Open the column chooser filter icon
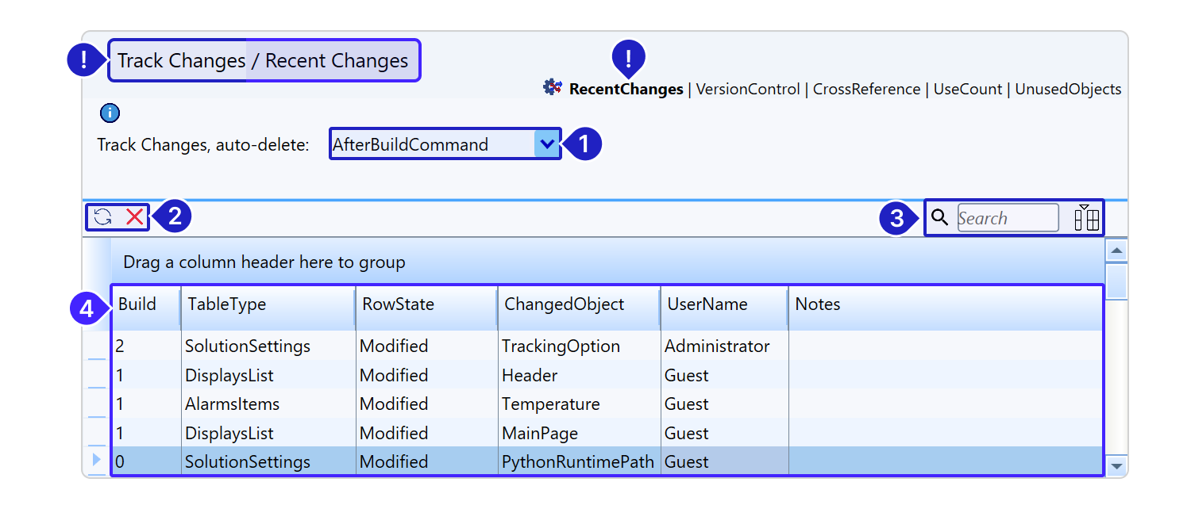 pos(1086,217)
